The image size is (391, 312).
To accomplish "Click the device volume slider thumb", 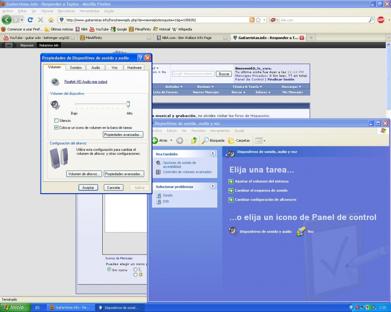I will click(128, 104).
